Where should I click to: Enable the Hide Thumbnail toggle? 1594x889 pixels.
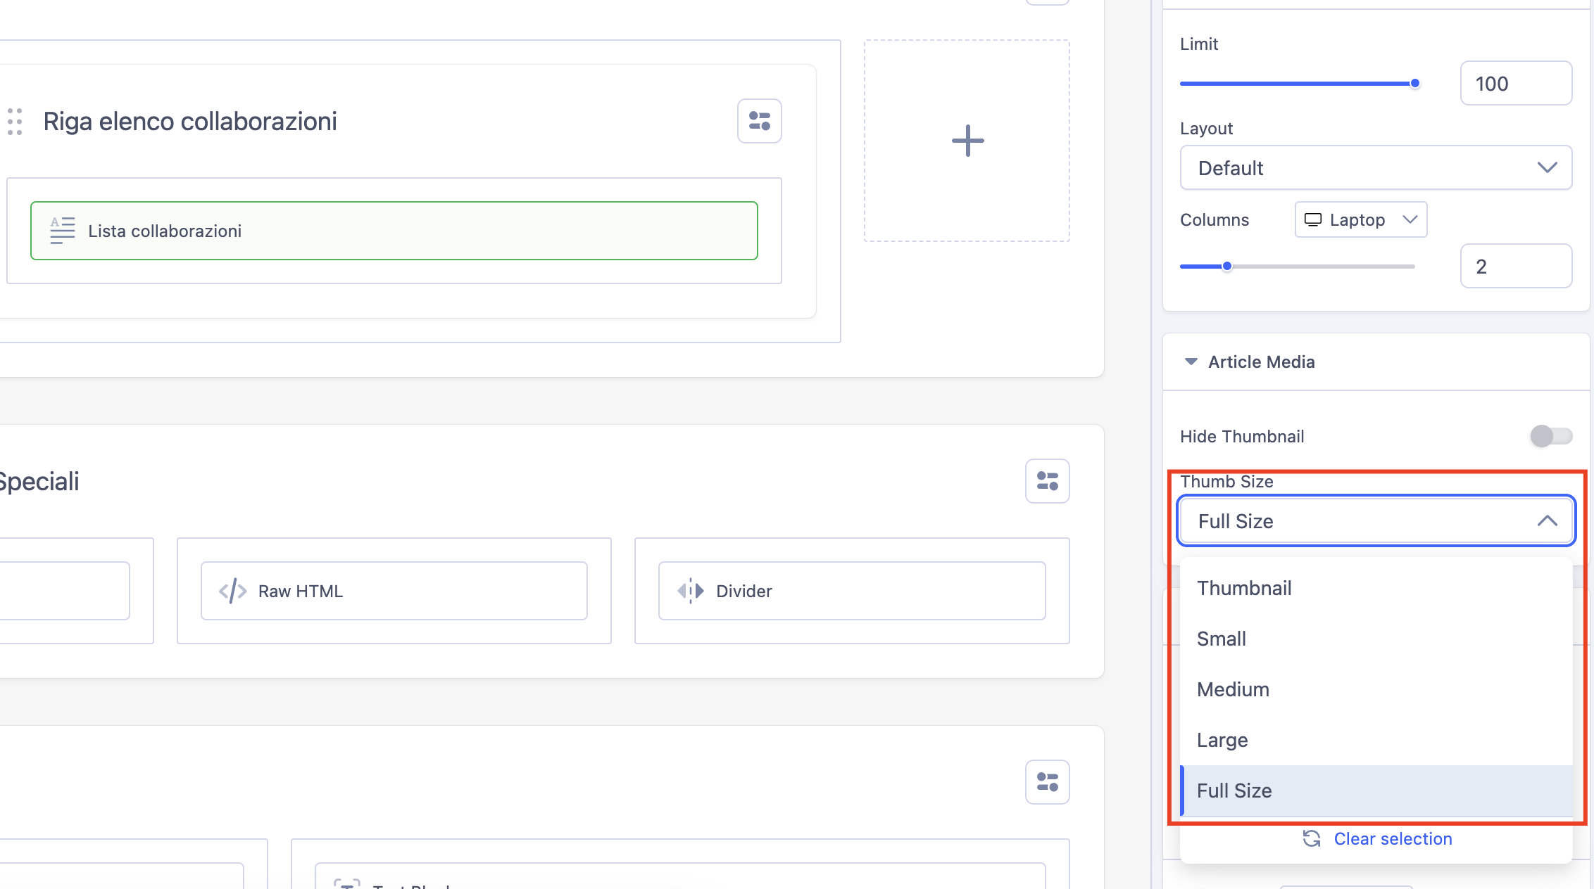click(1551, 435)
